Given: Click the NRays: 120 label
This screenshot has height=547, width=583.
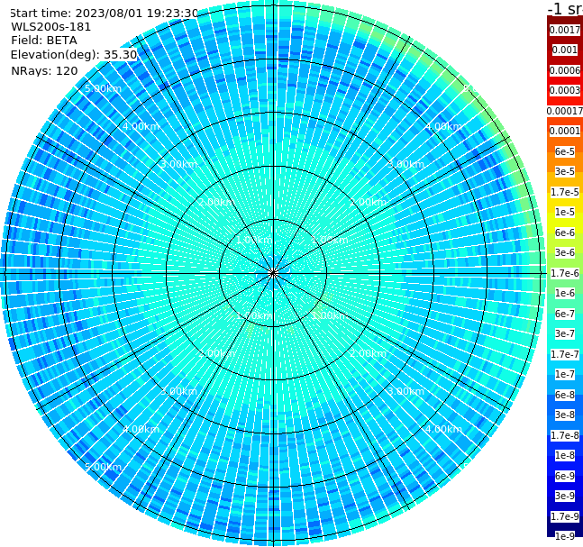Looking at the screenshot, I should (x=44, y=70).
